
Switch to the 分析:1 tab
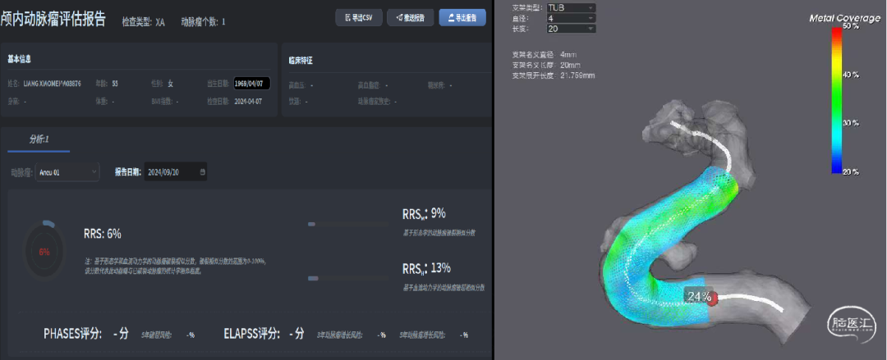click(39, 139)
